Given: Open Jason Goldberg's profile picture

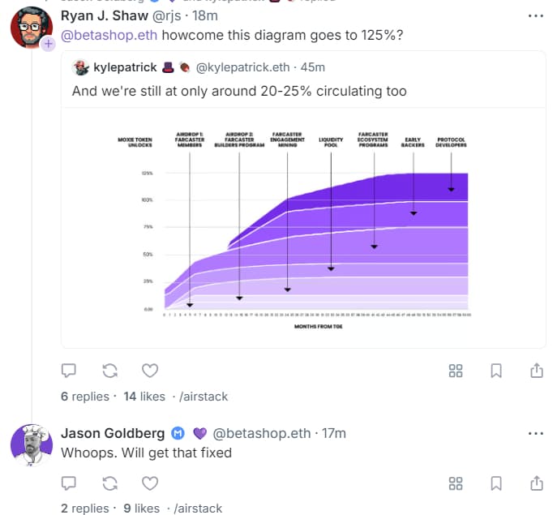Looking at the screenshot, I should point(32,444).
